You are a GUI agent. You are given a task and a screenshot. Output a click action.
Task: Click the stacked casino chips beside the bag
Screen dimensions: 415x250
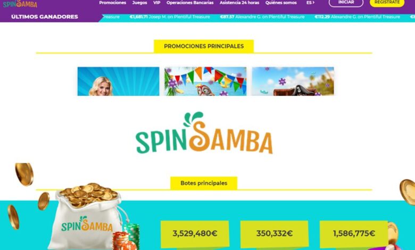pos(127,238)
